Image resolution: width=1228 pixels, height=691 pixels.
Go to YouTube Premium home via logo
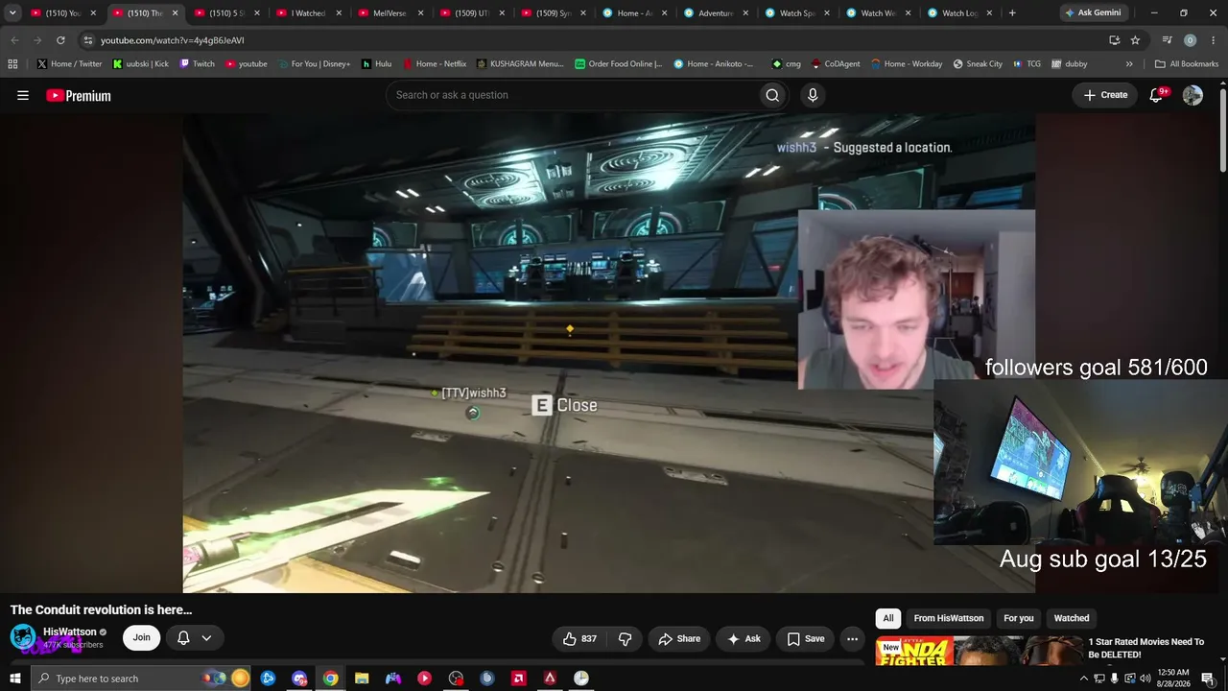pos(79,95)
